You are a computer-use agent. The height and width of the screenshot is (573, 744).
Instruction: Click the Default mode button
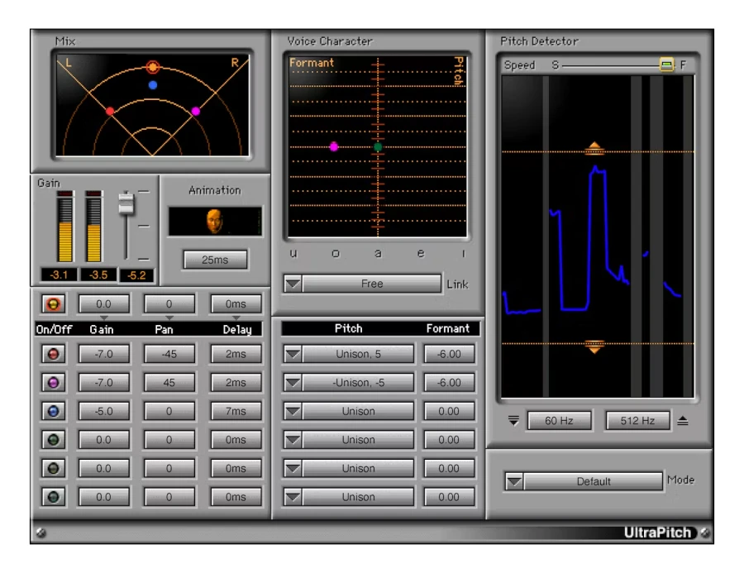[x=593, y=481]
